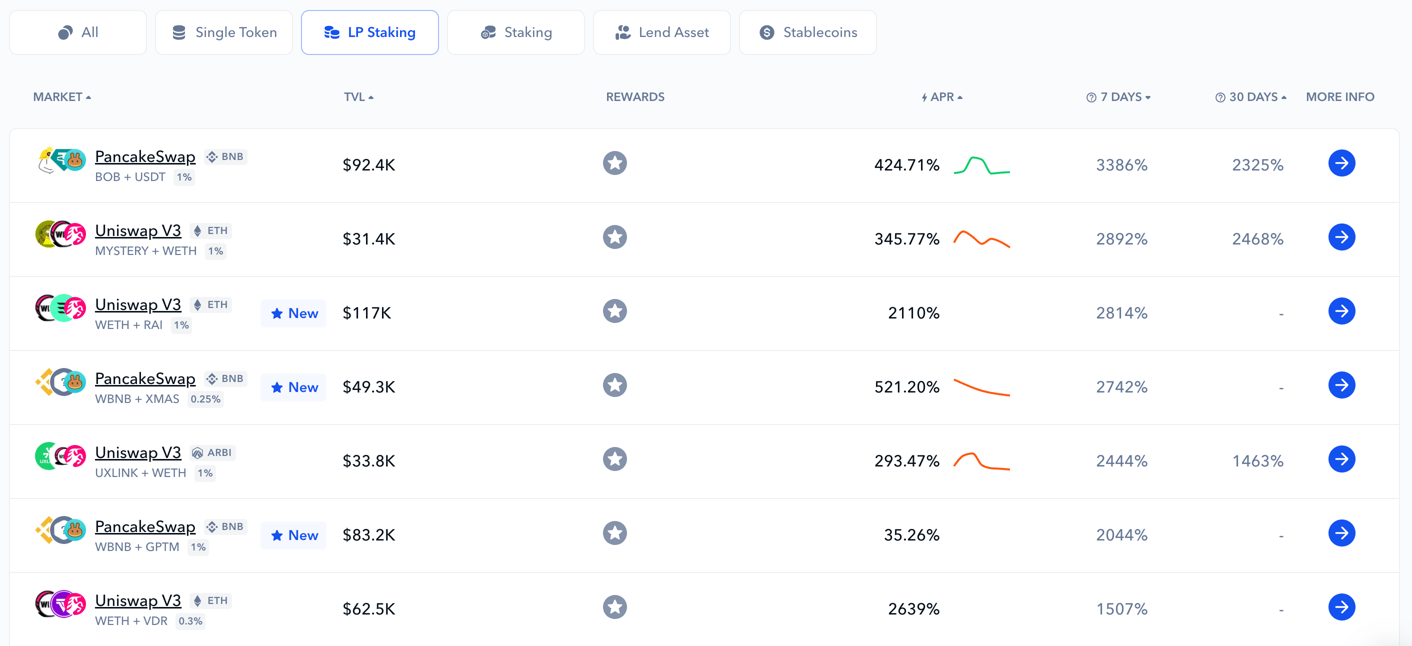This screenshot has width=1412, height=646.
Task: Click the WETH + VDR token pair icons
Action: [x=61, y=604]
